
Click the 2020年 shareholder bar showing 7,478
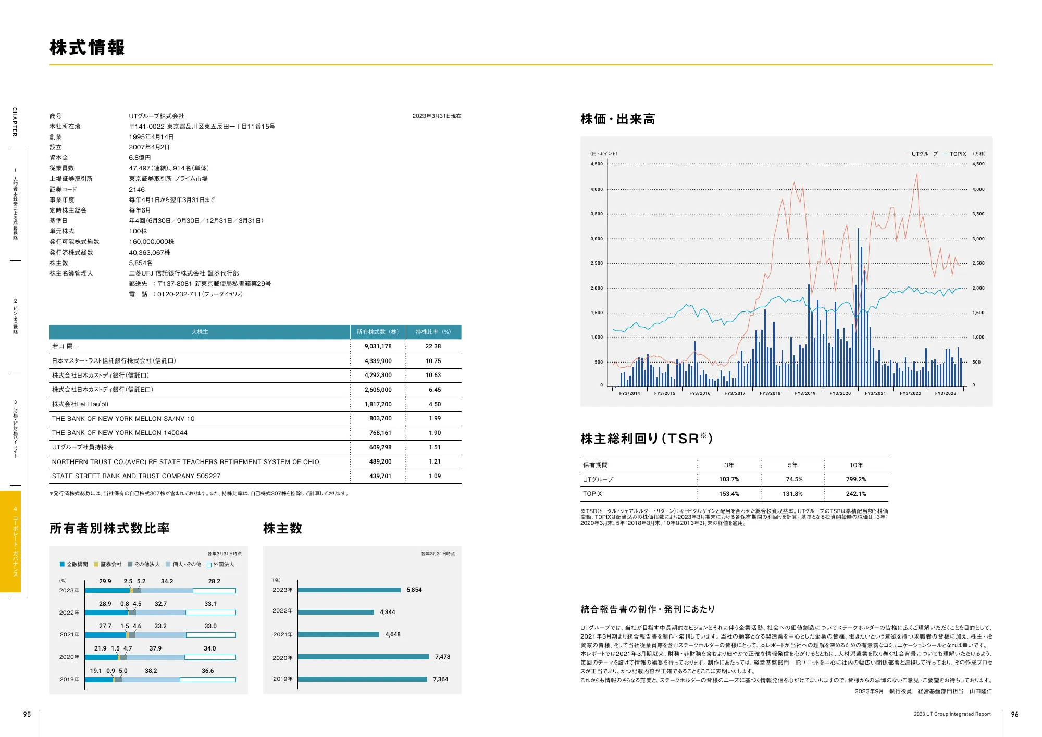[x=363, y=657]
